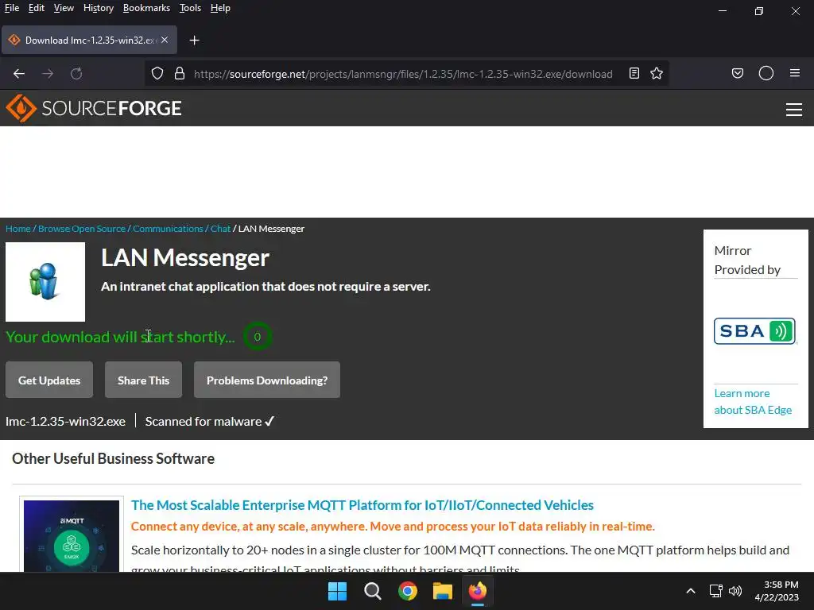814x610 pixels.
Task: Click Firefox icon in the taskbar
Action: pos(478,591)
